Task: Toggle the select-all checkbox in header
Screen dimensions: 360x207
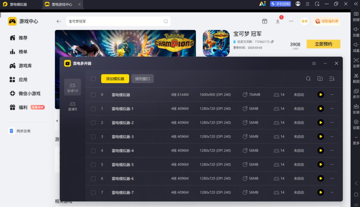Action: [x=93, y=79]
